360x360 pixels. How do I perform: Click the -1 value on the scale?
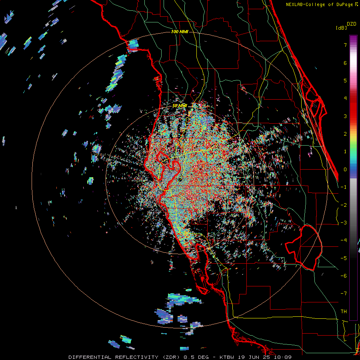pos(344,187)
